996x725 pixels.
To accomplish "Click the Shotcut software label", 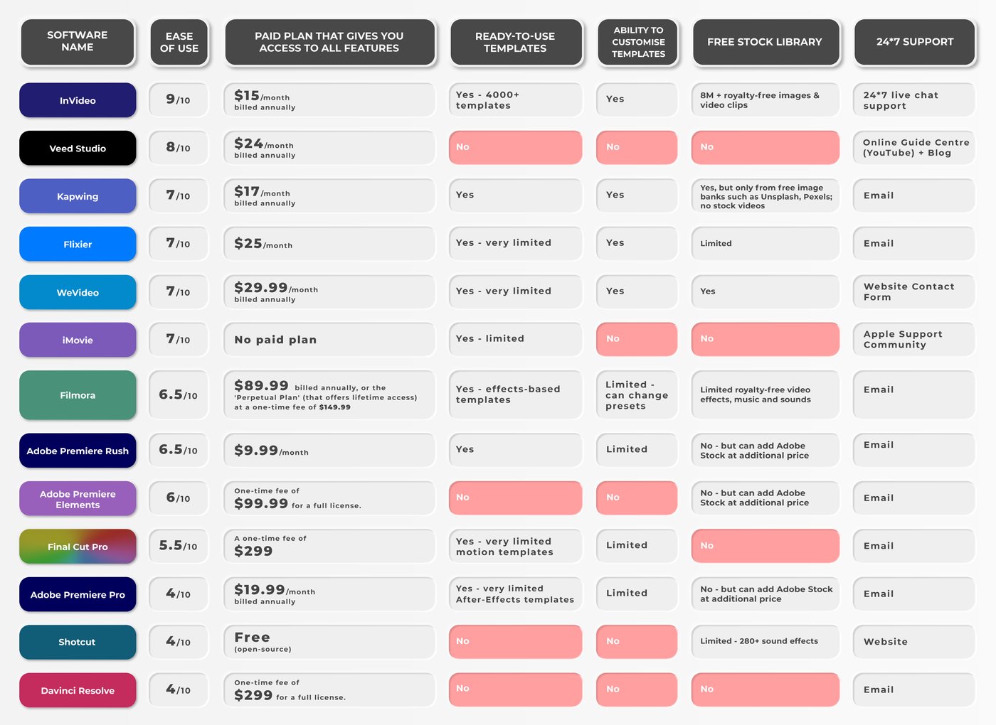I will [x=78, y=642].
